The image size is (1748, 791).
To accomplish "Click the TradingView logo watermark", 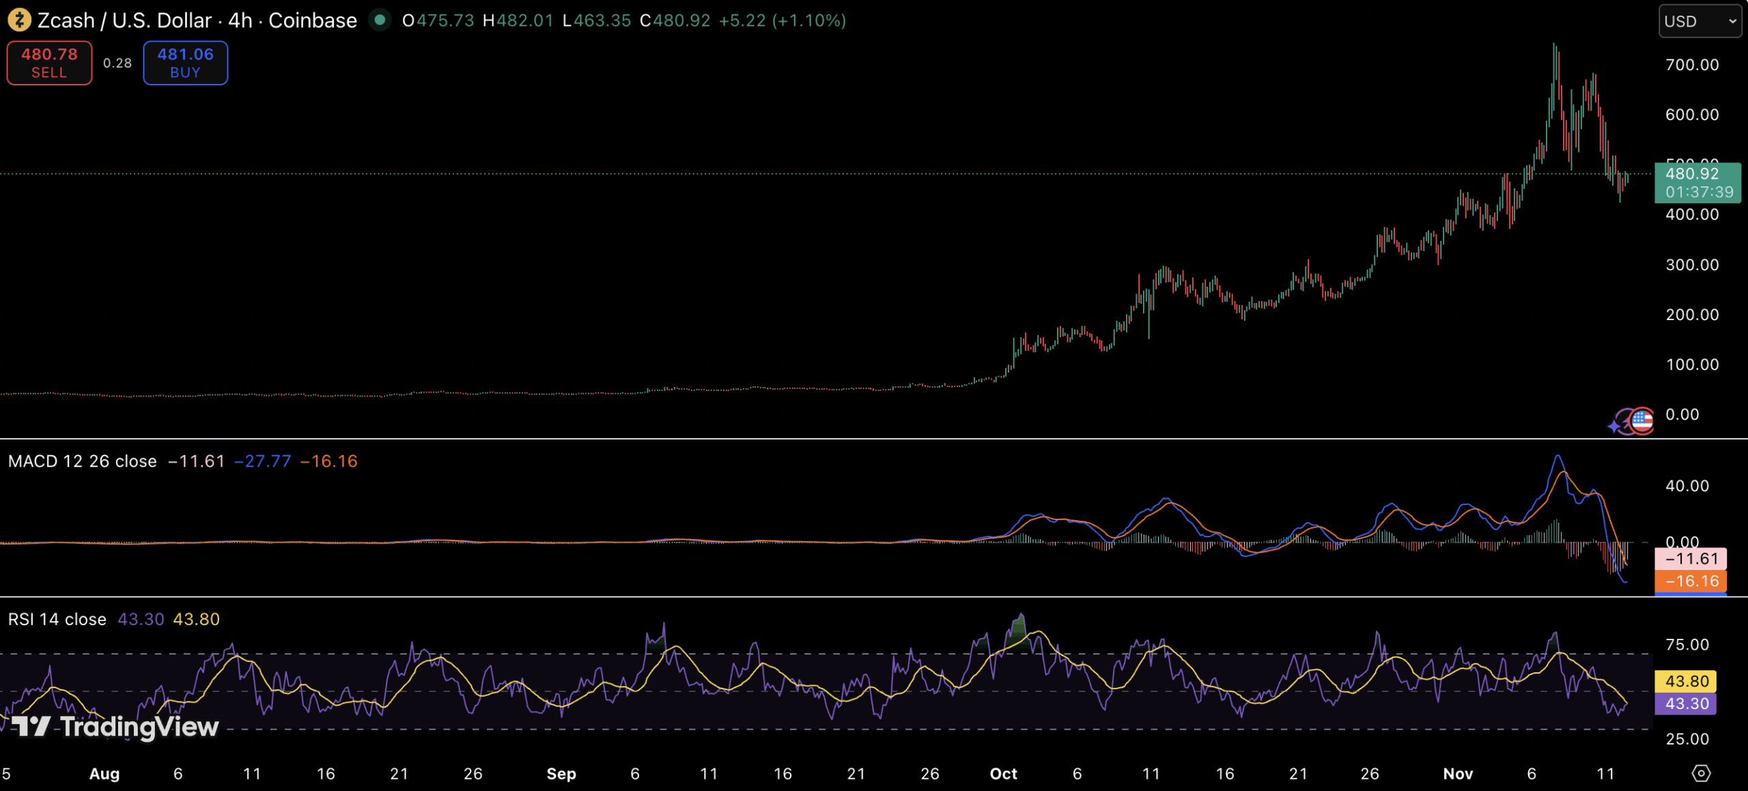I will coord(115,727).
